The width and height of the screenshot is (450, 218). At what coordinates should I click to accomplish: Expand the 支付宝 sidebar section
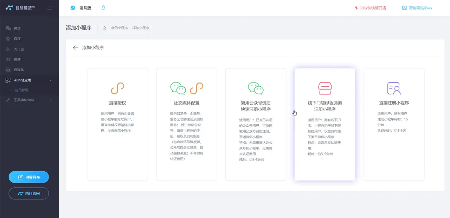[29, 49]
